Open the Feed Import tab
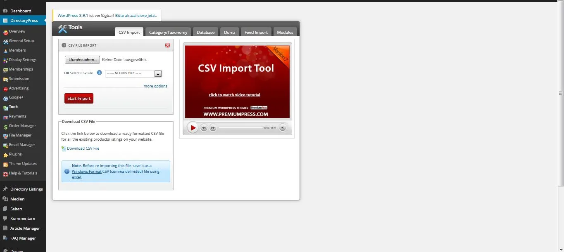Viewport: 564px width, 252px height. pyautogui.click(x=256, y=32)
